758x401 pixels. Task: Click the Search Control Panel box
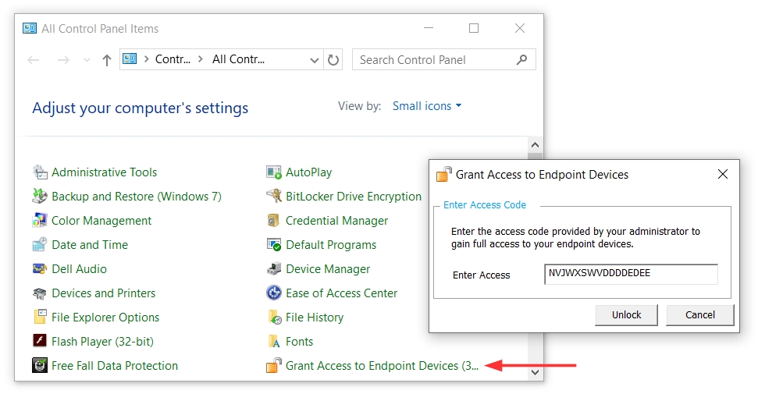(x=433, y=60)
